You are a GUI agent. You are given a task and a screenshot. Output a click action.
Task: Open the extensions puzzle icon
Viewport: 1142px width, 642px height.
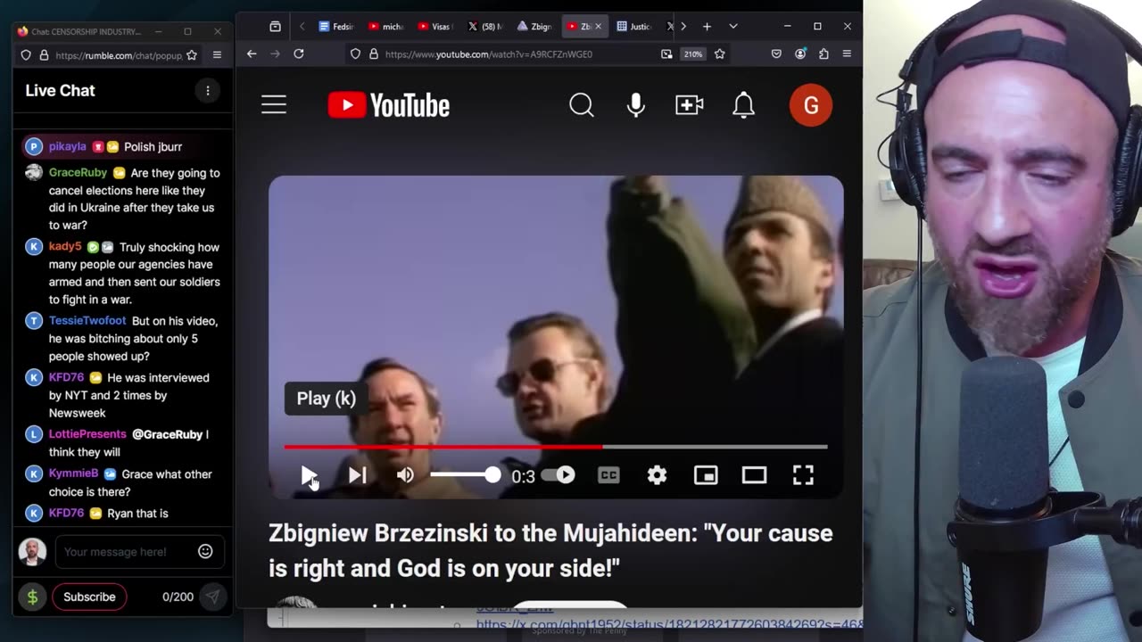coord(823,54)
